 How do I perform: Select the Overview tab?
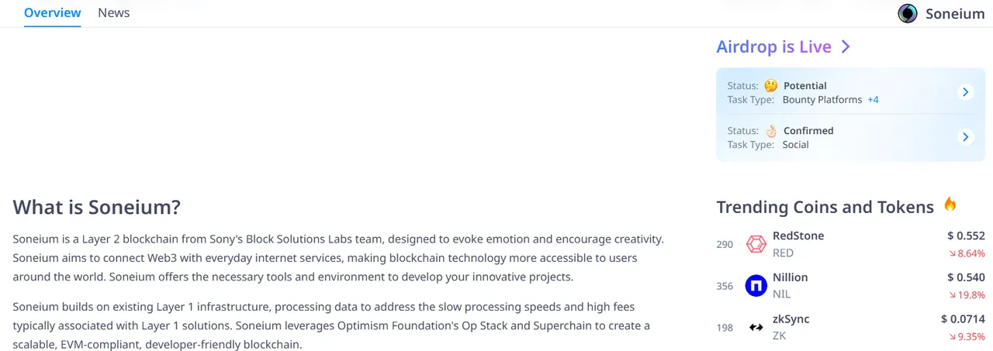click(x=52, y=13)
